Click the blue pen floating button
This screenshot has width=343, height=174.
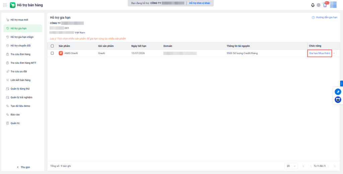coord(338,92)
